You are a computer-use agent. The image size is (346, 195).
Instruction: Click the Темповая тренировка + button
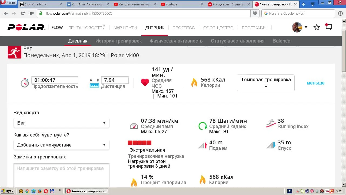click(x=266, y=83)
